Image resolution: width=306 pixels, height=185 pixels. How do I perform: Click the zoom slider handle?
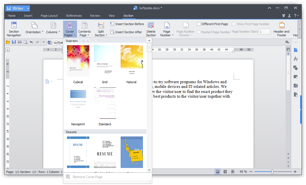tap(272, 172)
